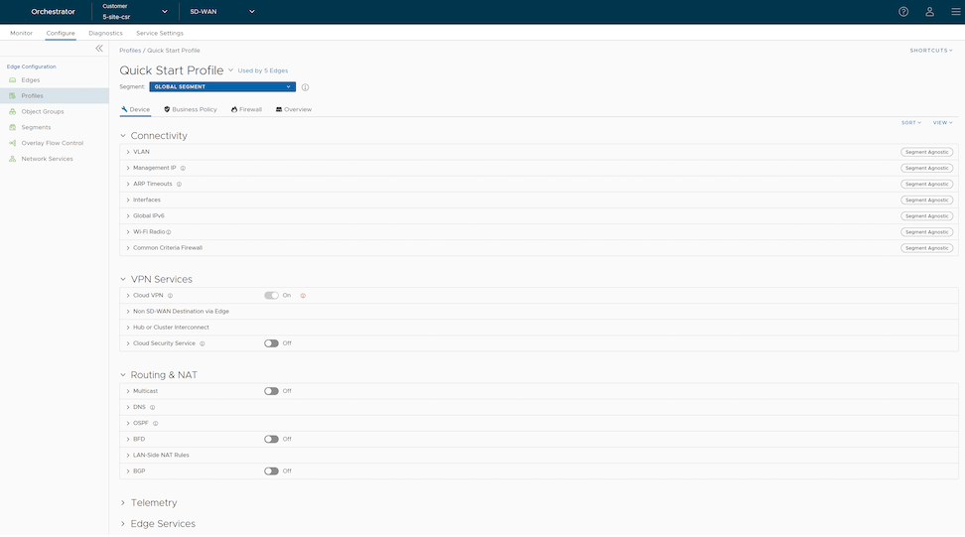Click the info icon beside Segment dropdown

305,87
